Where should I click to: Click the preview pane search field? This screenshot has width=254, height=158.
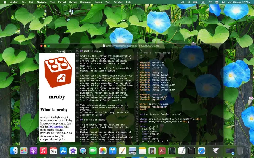point(61,52)
